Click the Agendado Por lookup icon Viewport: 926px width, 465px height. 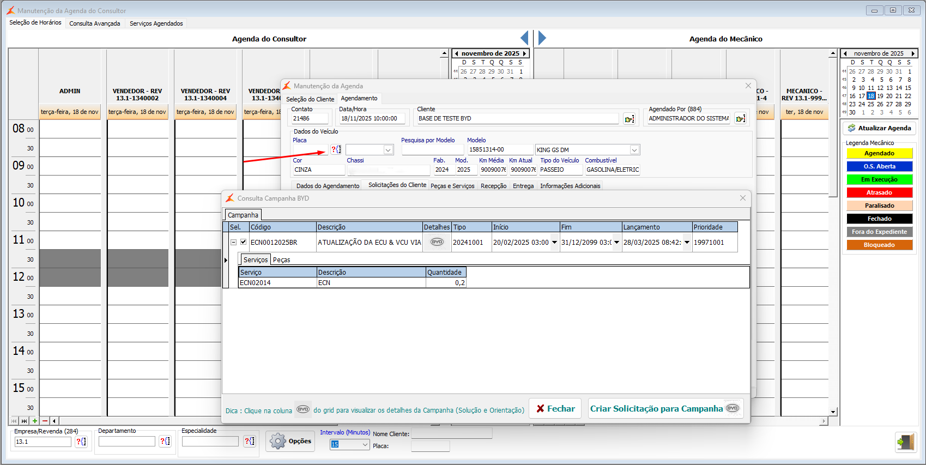tap(740, 119)
